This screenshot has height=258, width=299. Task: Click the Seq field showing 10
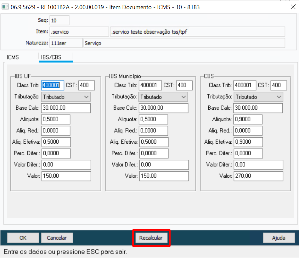click(59, 20)
